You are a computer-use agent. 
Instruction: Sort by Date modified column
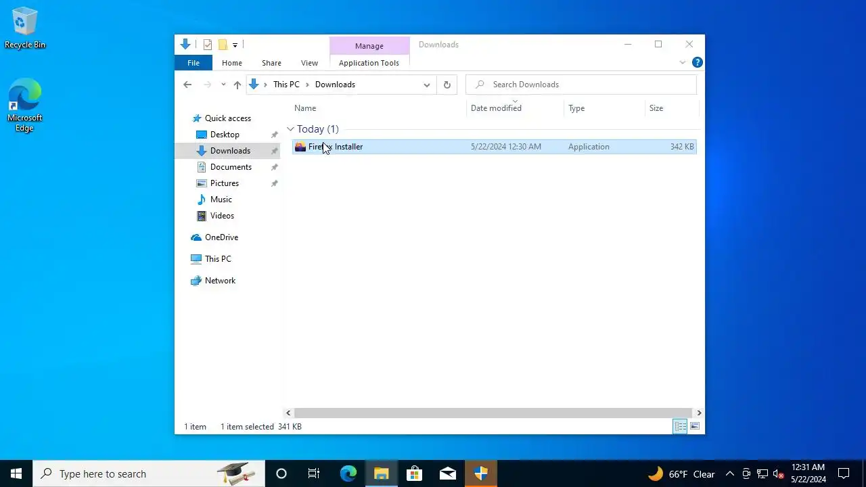coord(515,108)
